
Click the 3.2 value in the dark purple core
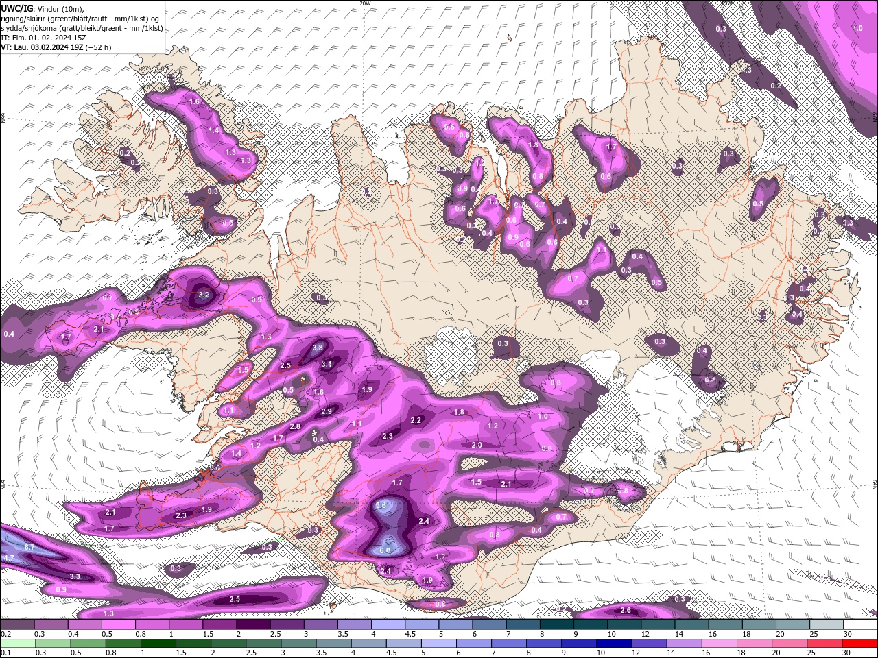[x=204, y=295]
